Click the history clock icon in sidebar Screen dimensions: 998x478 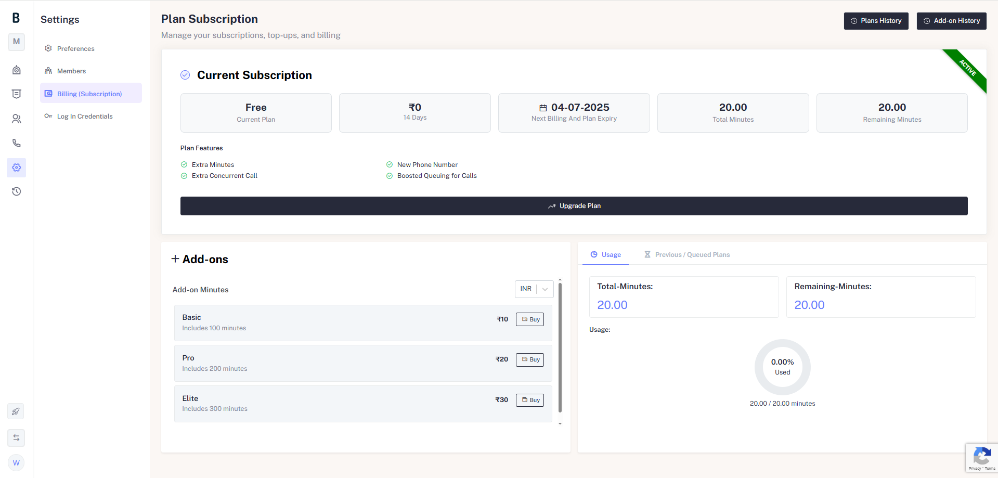pos(17,191)
